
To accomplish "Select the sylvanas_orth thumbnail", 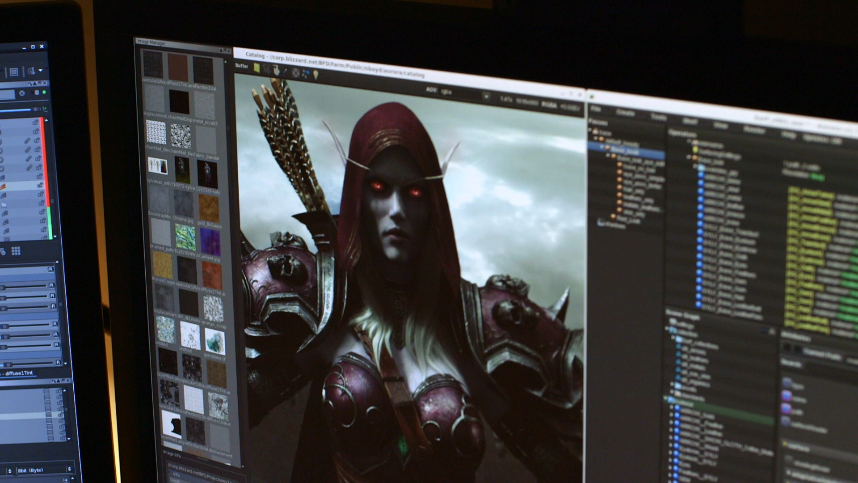I will tap(157, 165).
